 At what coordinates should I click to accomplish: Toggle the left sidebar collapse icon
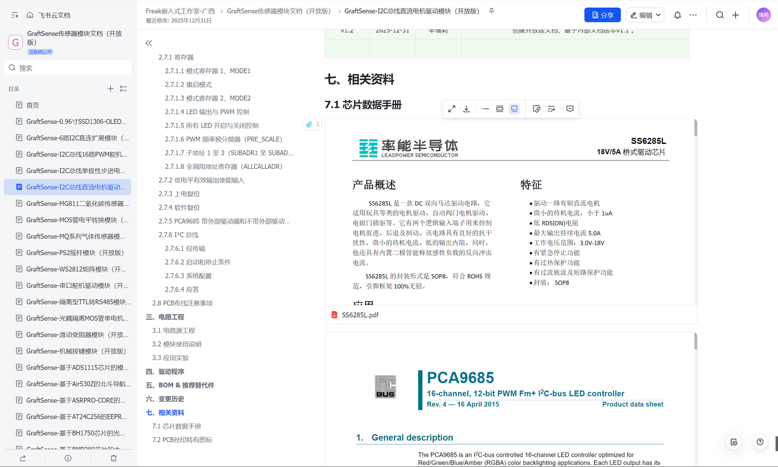pos(15,15)
